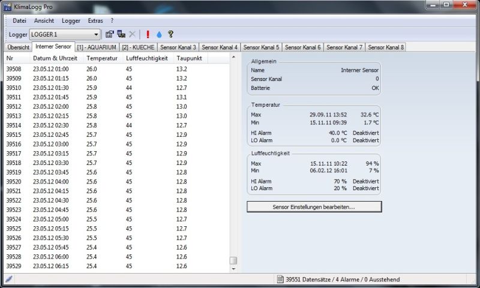Open the Sensor Kanal 5 tab
Screen dimensions: 480x288
(x=261, y=47)
